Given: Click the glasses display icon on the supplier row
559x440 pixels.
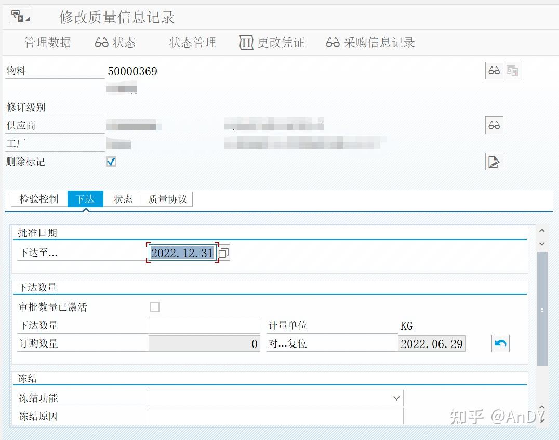Looking at the screenshot, I should tap(494, 125).
